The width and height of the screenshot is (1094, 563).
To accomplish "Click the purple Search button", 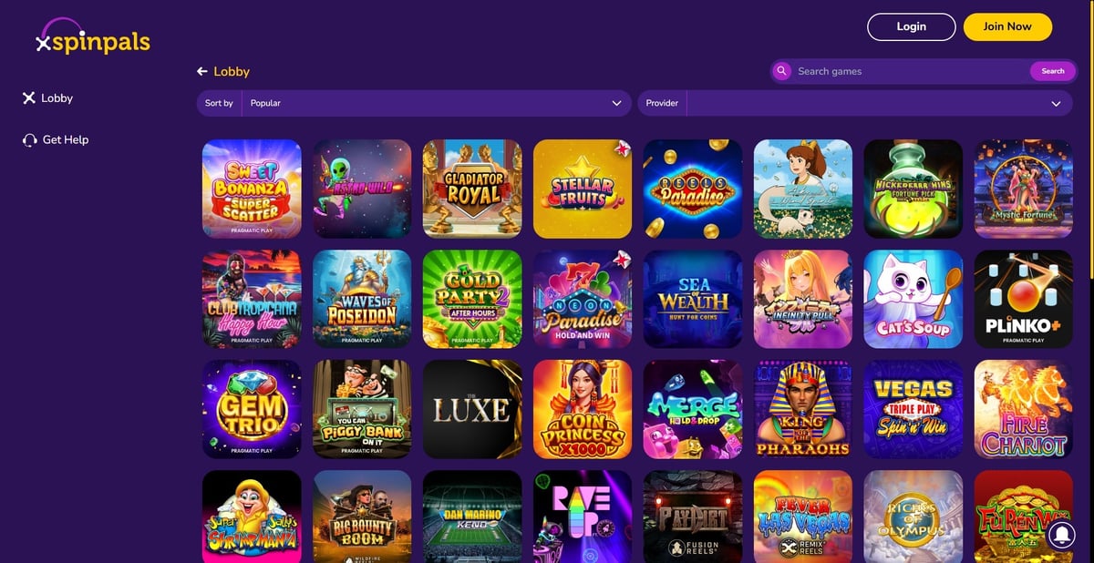I will pyautogui.click(x=1053, y=71).
